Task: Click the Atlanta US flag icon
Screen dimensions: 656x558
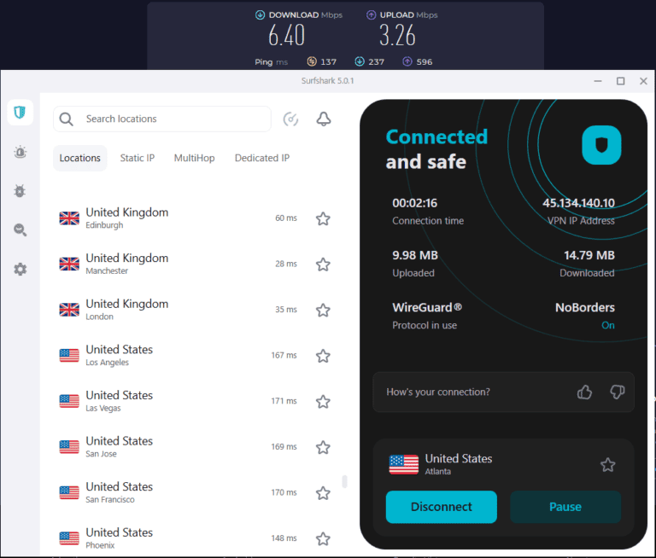Action: coord(404,464)
